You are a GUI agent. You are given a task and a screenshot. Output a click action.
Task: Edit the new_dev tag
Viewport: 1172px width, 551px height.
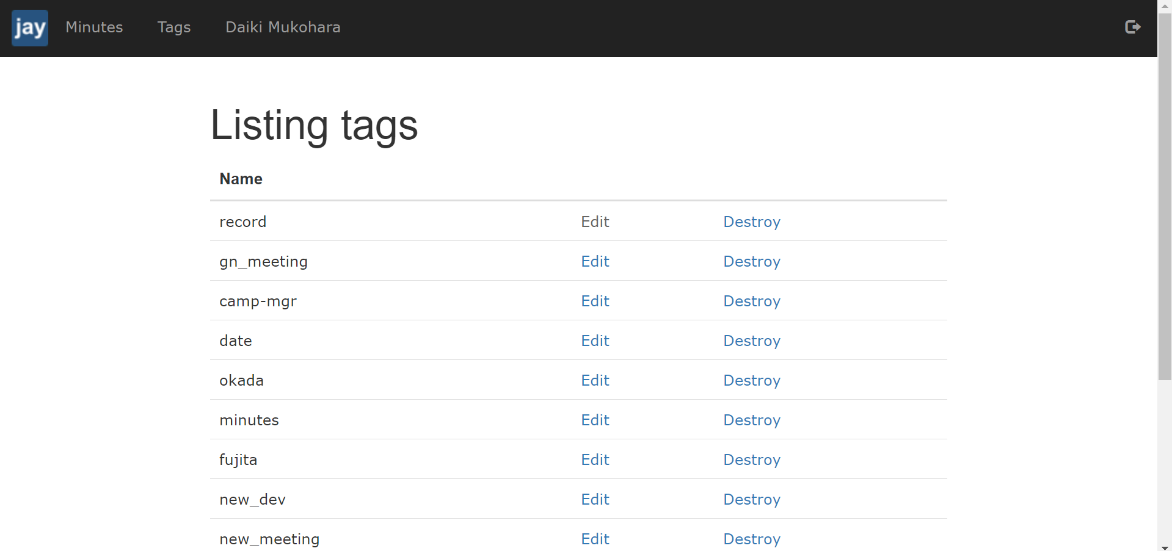coord(595,500)
